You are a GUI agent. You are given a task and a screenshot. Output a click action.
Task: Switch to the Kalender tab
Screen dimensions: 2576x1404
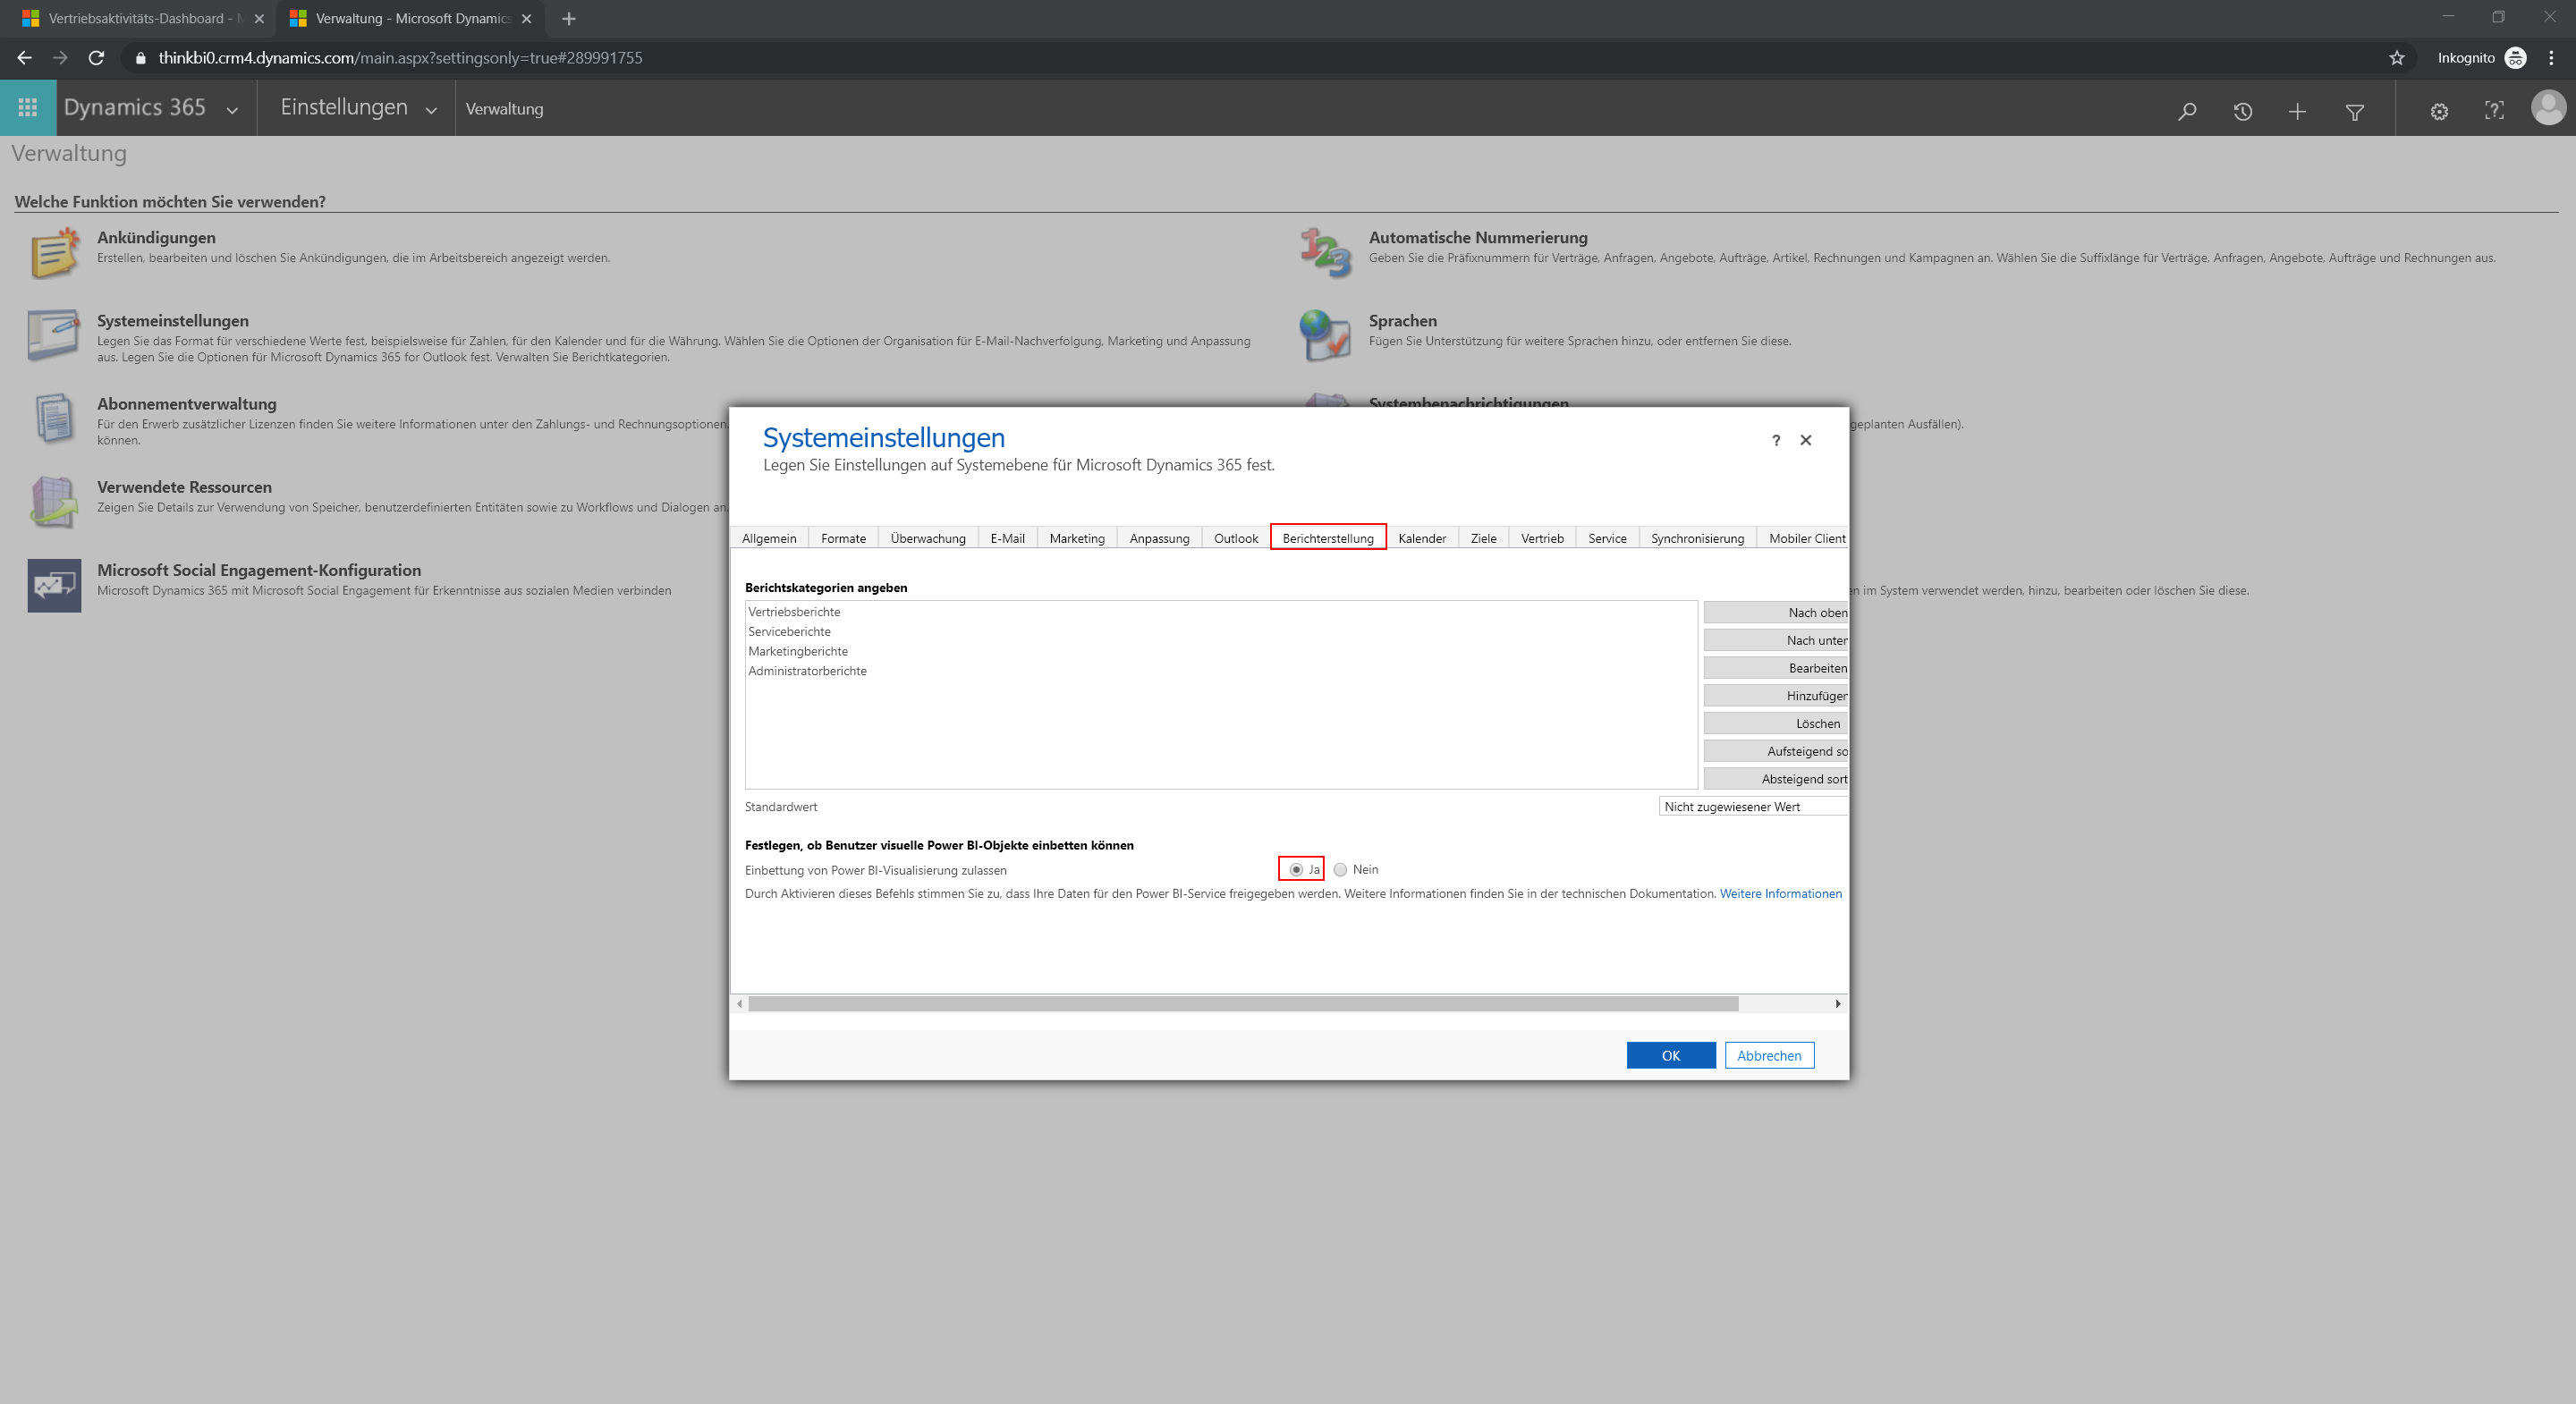coord(1422,538)
